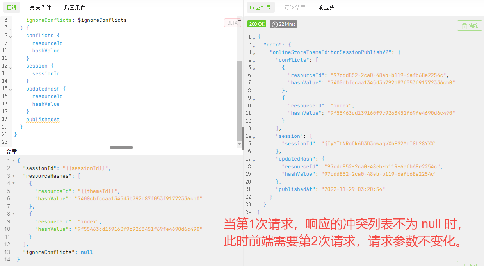The height and width of the screenshot is (266, 484).
Task: Click response hashValue 7400cbfc on line 7
Action: [391, 82]
